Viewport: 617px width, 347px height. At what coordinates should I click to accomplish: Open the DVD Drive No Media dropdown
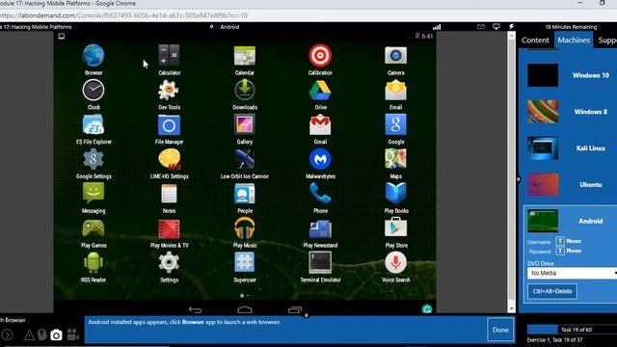(572, 273)
